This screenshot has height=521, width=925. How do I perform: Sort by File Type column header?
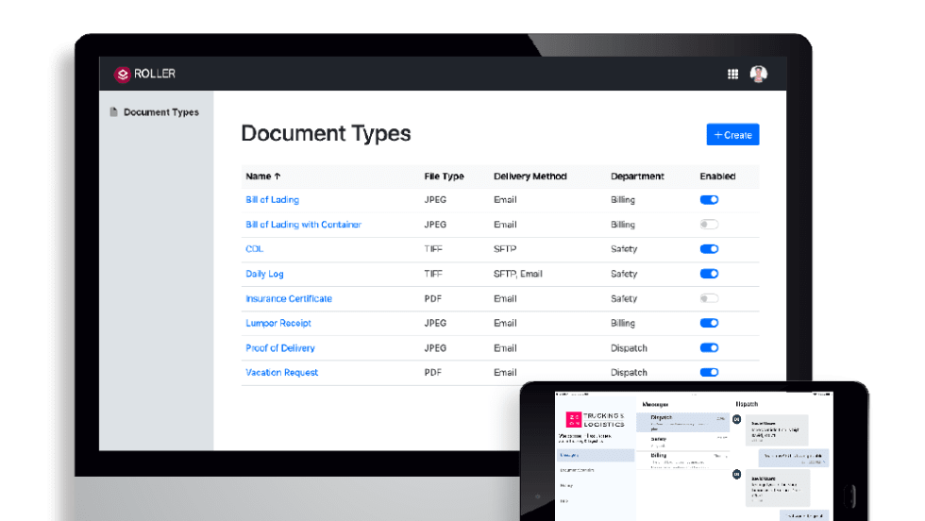444,176
